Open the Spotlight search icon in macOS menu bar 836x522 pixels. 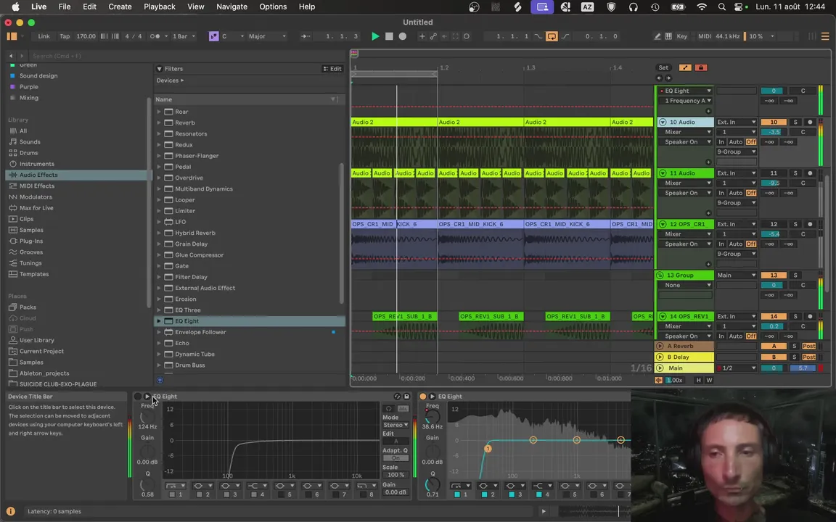pos(721,7)
